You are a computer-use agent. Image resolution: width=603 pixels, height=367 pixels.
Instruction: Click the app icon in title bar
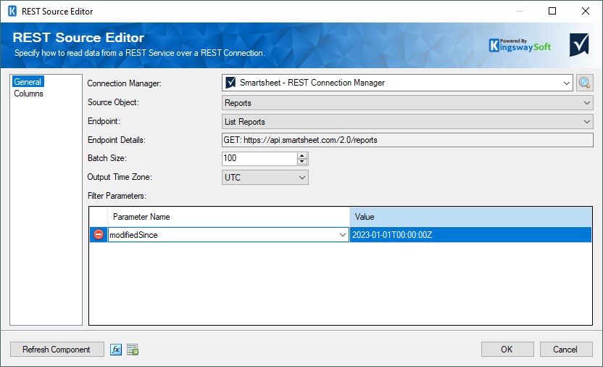12,11
